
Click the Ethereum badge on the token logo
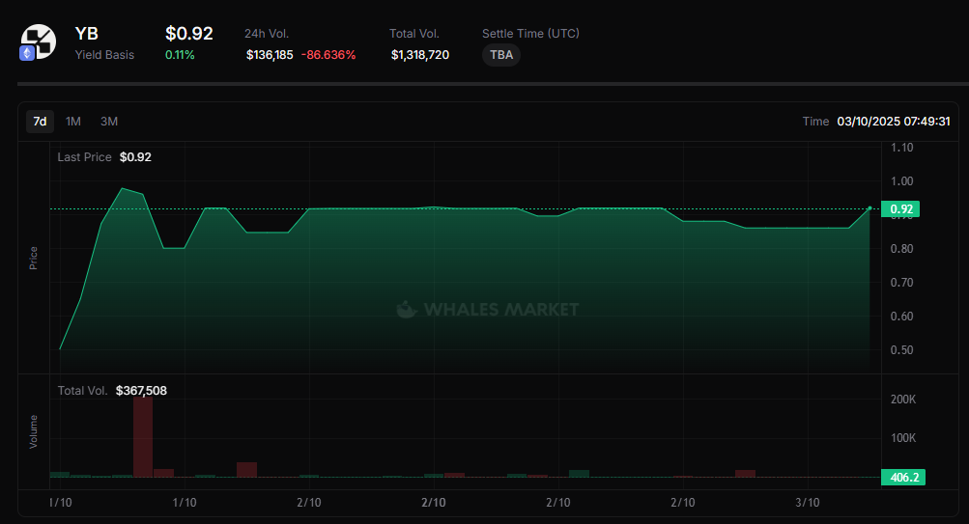coord(28,54)
